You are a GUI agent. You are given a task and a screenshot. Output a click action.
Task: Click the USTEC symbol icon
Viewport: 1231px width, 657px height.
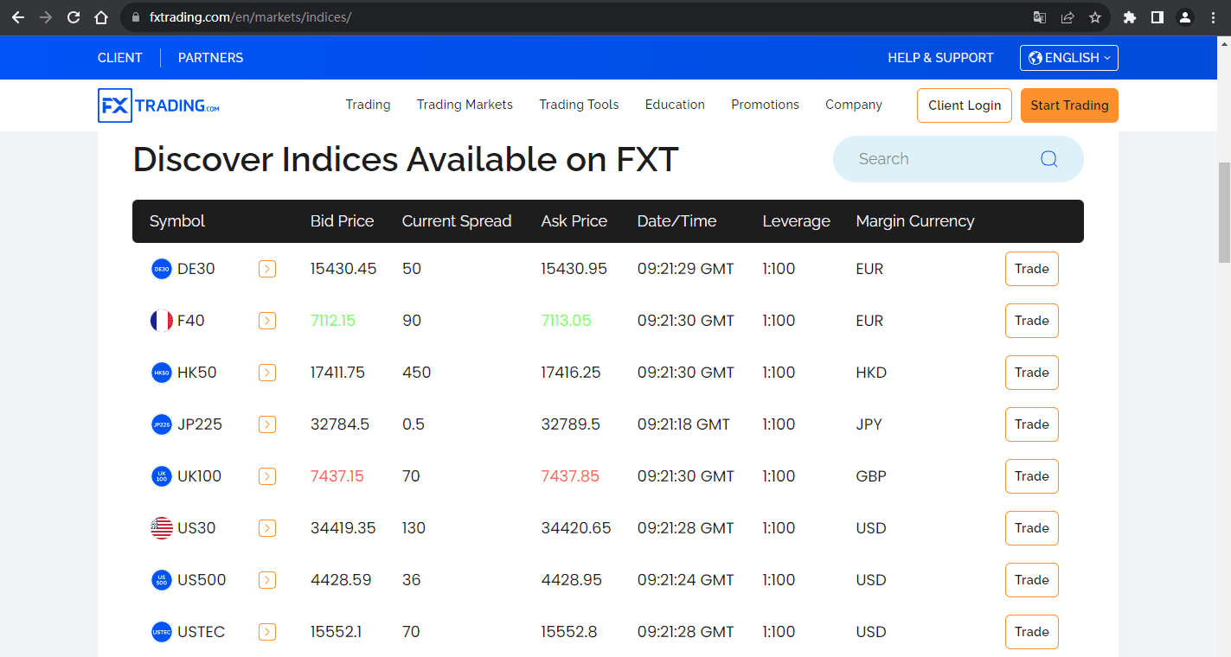[162, 632]
